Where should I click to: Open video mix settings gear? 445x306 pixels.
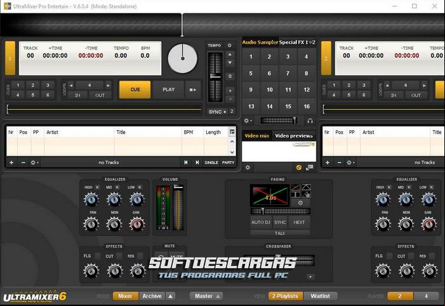click(x=248, y=168)
